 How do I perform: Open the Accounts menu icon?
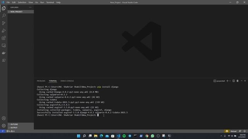[3, 118]
